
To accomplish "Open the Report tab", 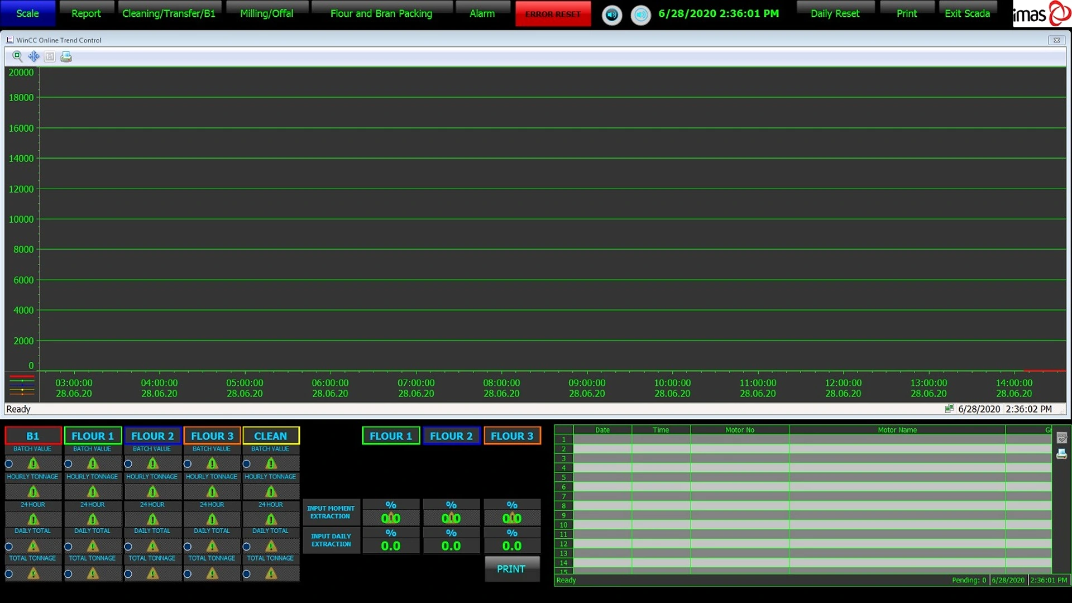I will [86, 13].
